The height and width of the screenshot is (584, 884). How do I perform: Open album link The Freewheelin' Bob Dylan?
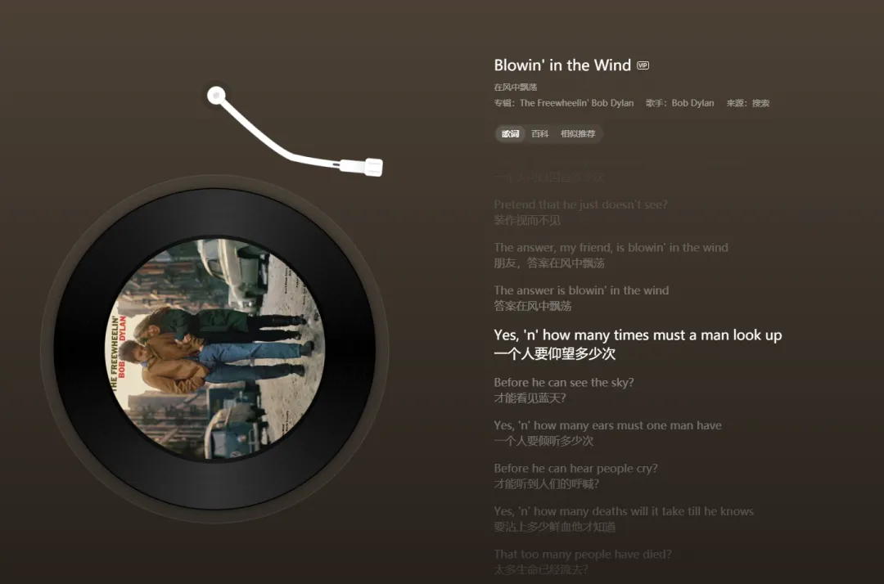tap(576, 103)
